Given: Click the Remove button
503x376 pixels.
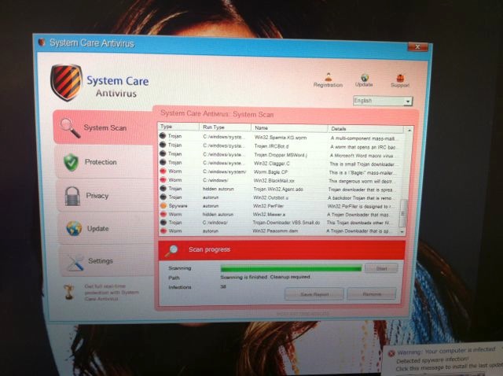Looking at the screenshot, I should point(373,293).
